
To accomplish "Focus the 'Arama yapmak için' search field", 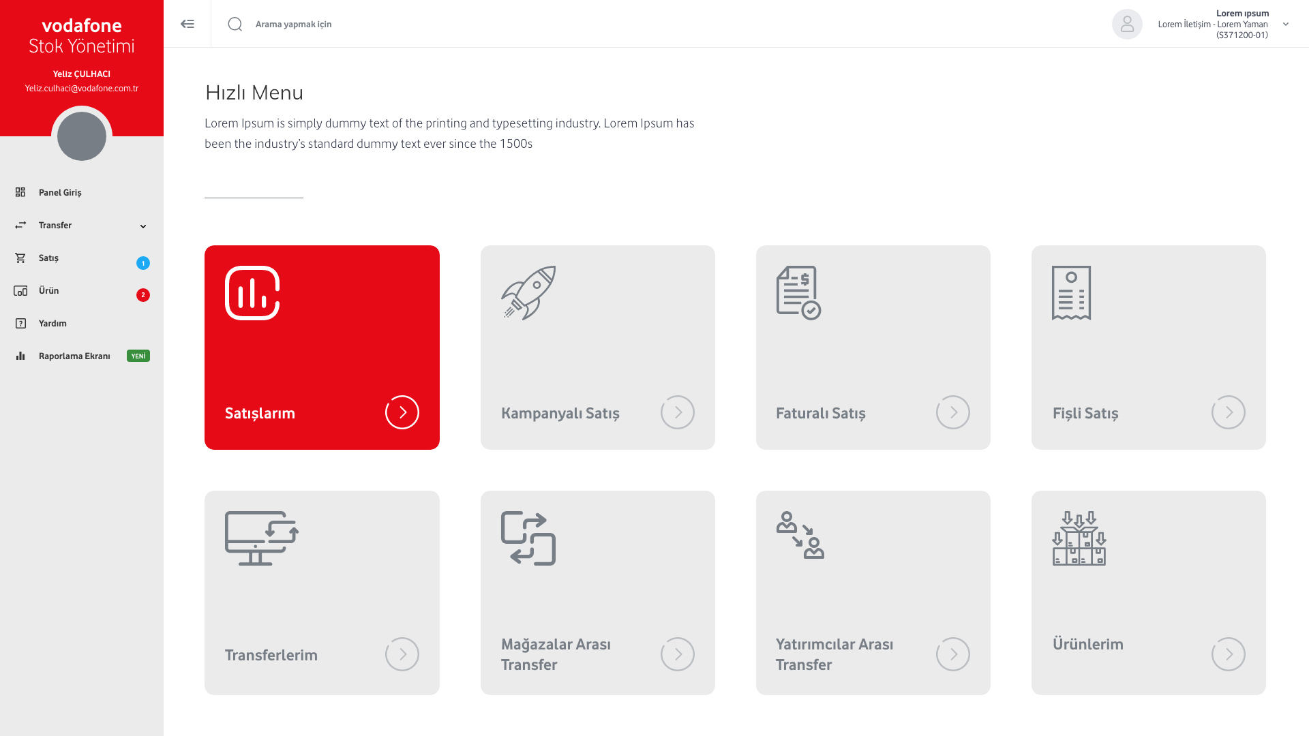I will (x=293, y=24).
